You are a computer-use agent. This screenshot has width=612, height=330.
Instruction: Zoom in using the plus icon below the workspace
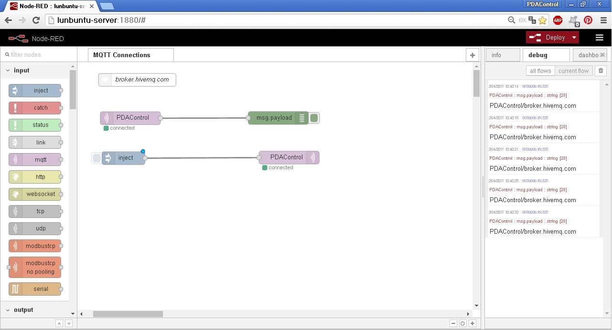(472, 323)
